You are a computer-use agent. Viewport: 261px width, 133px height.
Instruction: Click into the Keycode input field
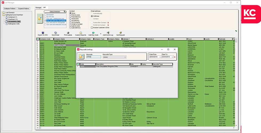point(93,57)
